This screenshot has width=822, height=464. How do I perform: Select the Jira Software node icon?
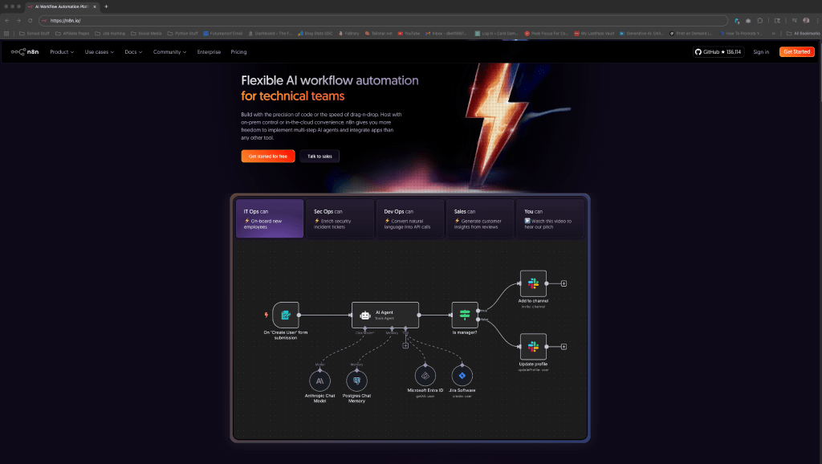pyautogui.click(x=461, y=376)
